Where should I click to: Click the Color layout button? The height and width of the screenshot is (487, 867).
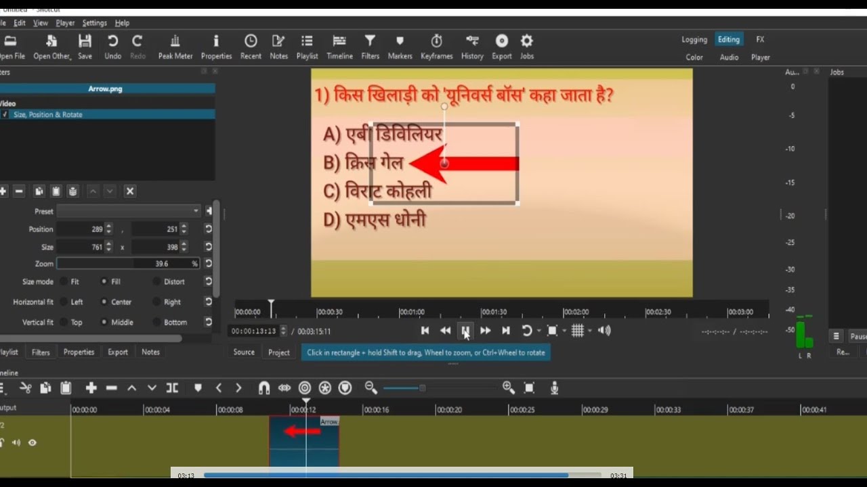pos(694,57)
